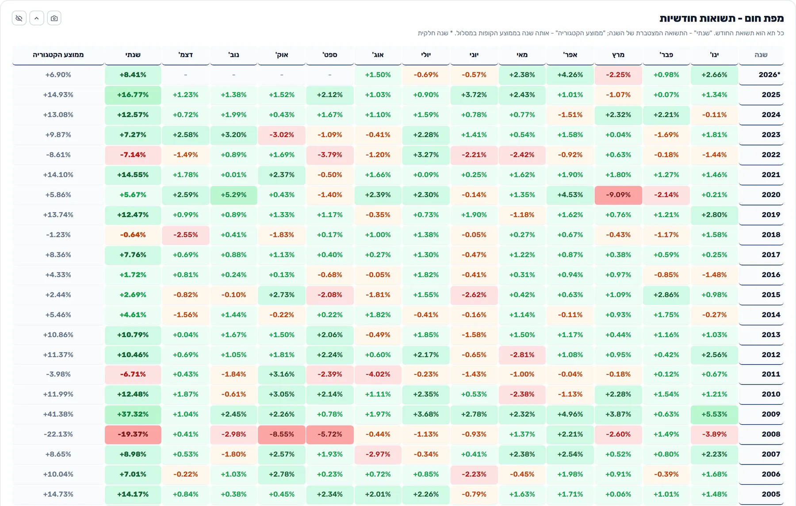Click the -4.02% August 2011 cell

378,374
